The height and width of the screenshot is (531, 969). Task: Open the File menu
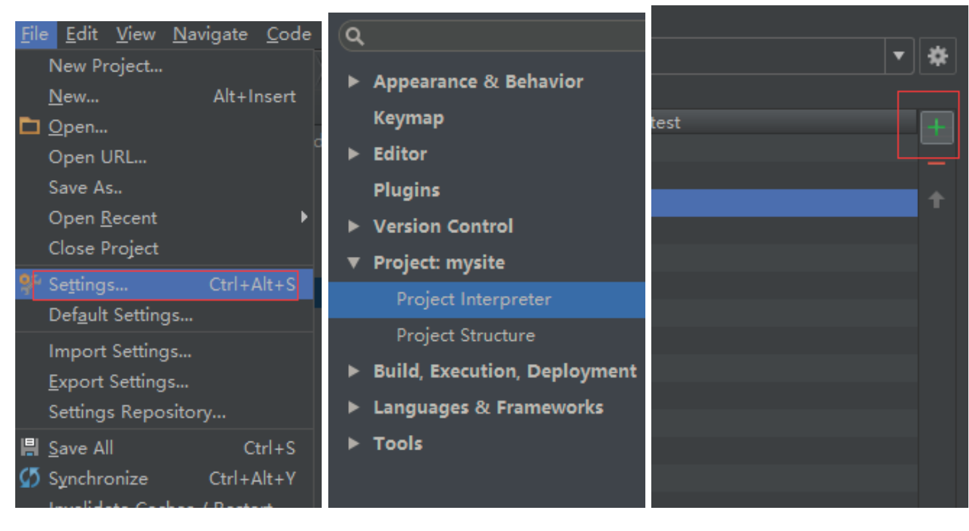36,34
